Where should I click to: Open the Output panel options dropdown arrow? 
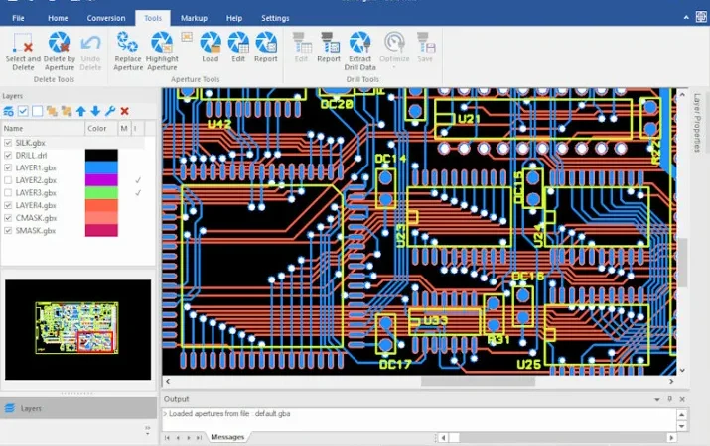pyautogui.click(x=657, y=399)
